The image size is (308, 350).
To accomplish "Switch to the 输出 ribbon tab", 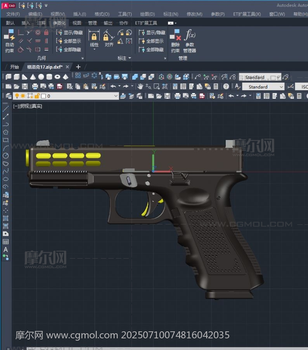I will click(108, 23).
